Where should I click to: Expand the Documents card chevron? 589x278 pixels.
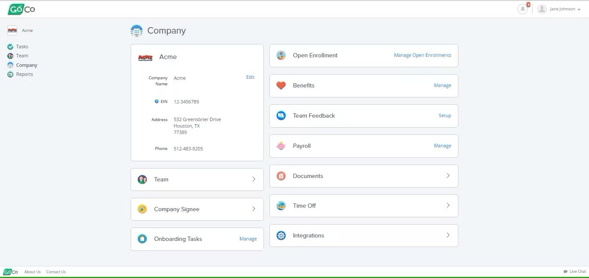pos(448,176)
